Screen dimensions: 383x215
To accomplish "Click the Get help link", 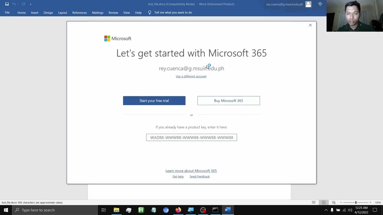I will point(178,176).
